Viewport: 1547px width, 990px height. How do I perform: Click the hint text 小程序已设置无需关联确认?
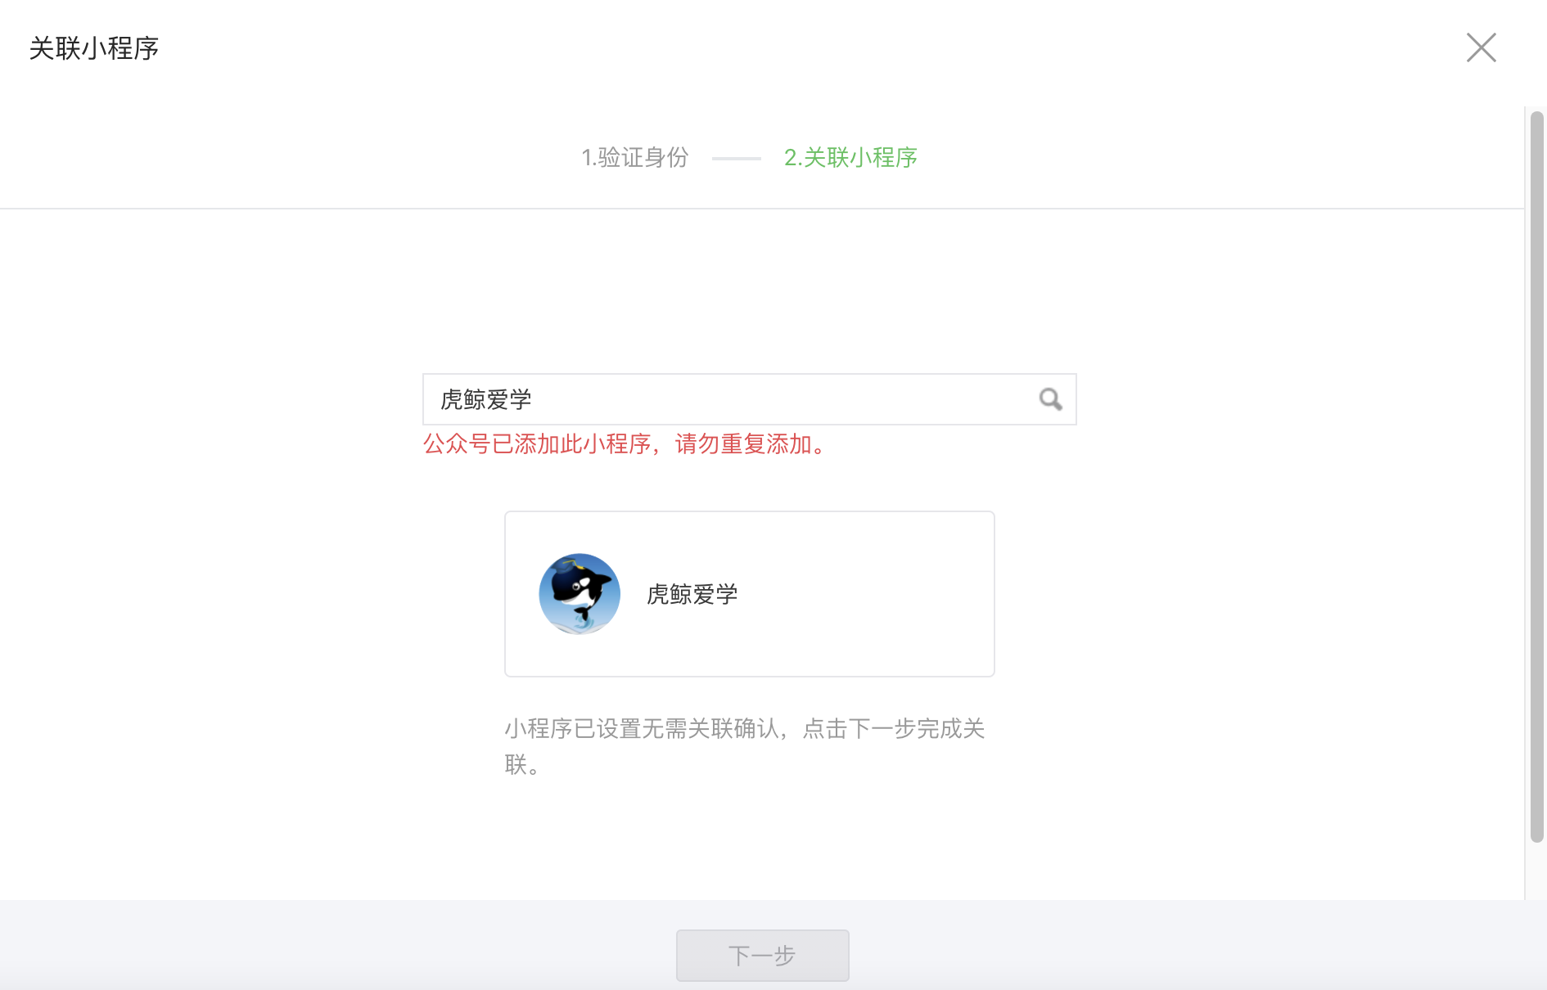click(x=744, y=746)
